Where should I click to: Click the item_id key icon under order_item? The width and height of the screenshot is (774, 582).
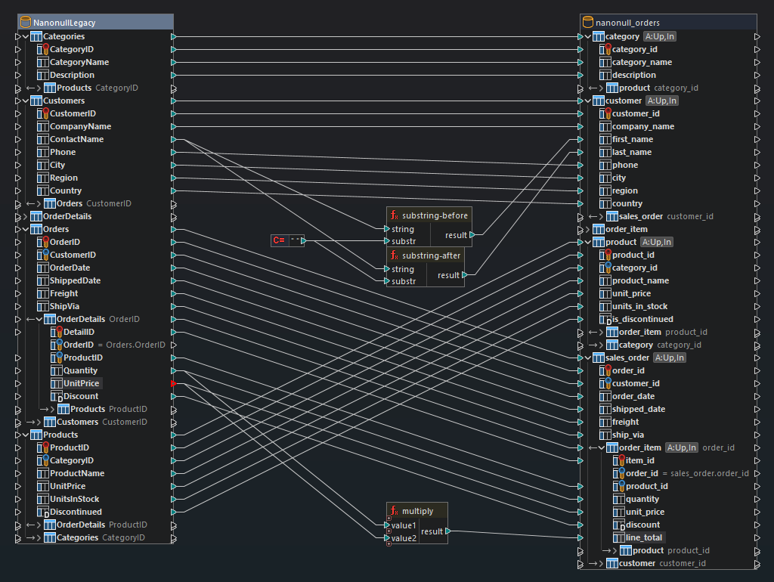click(x=619, y=460)
